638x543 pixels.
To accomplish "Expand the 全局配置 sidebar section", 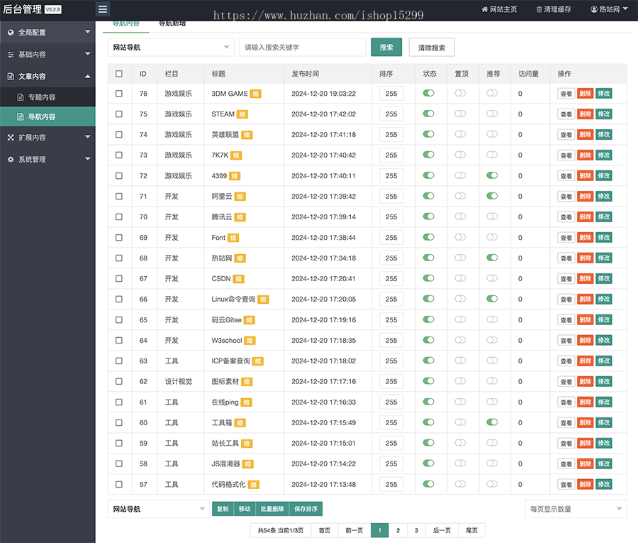I will [47, 32].
